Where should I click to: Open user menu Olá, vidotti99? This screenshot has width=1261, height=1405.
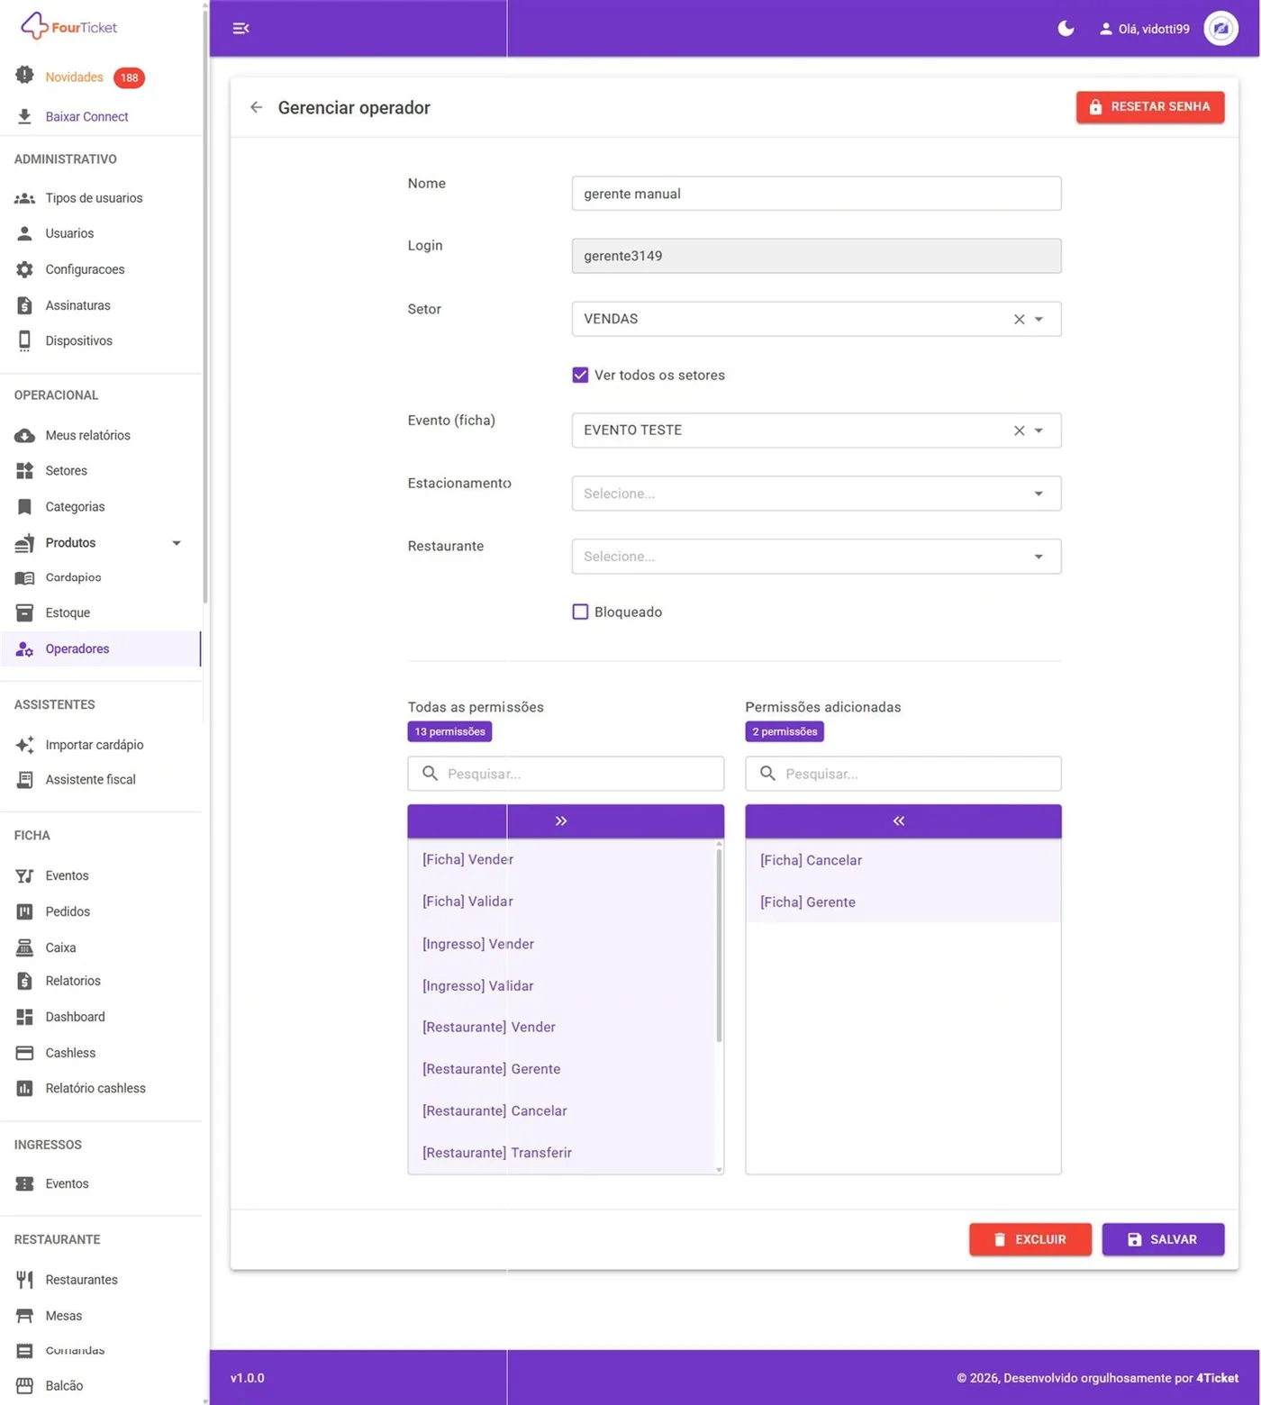(x=1144, y=29)
